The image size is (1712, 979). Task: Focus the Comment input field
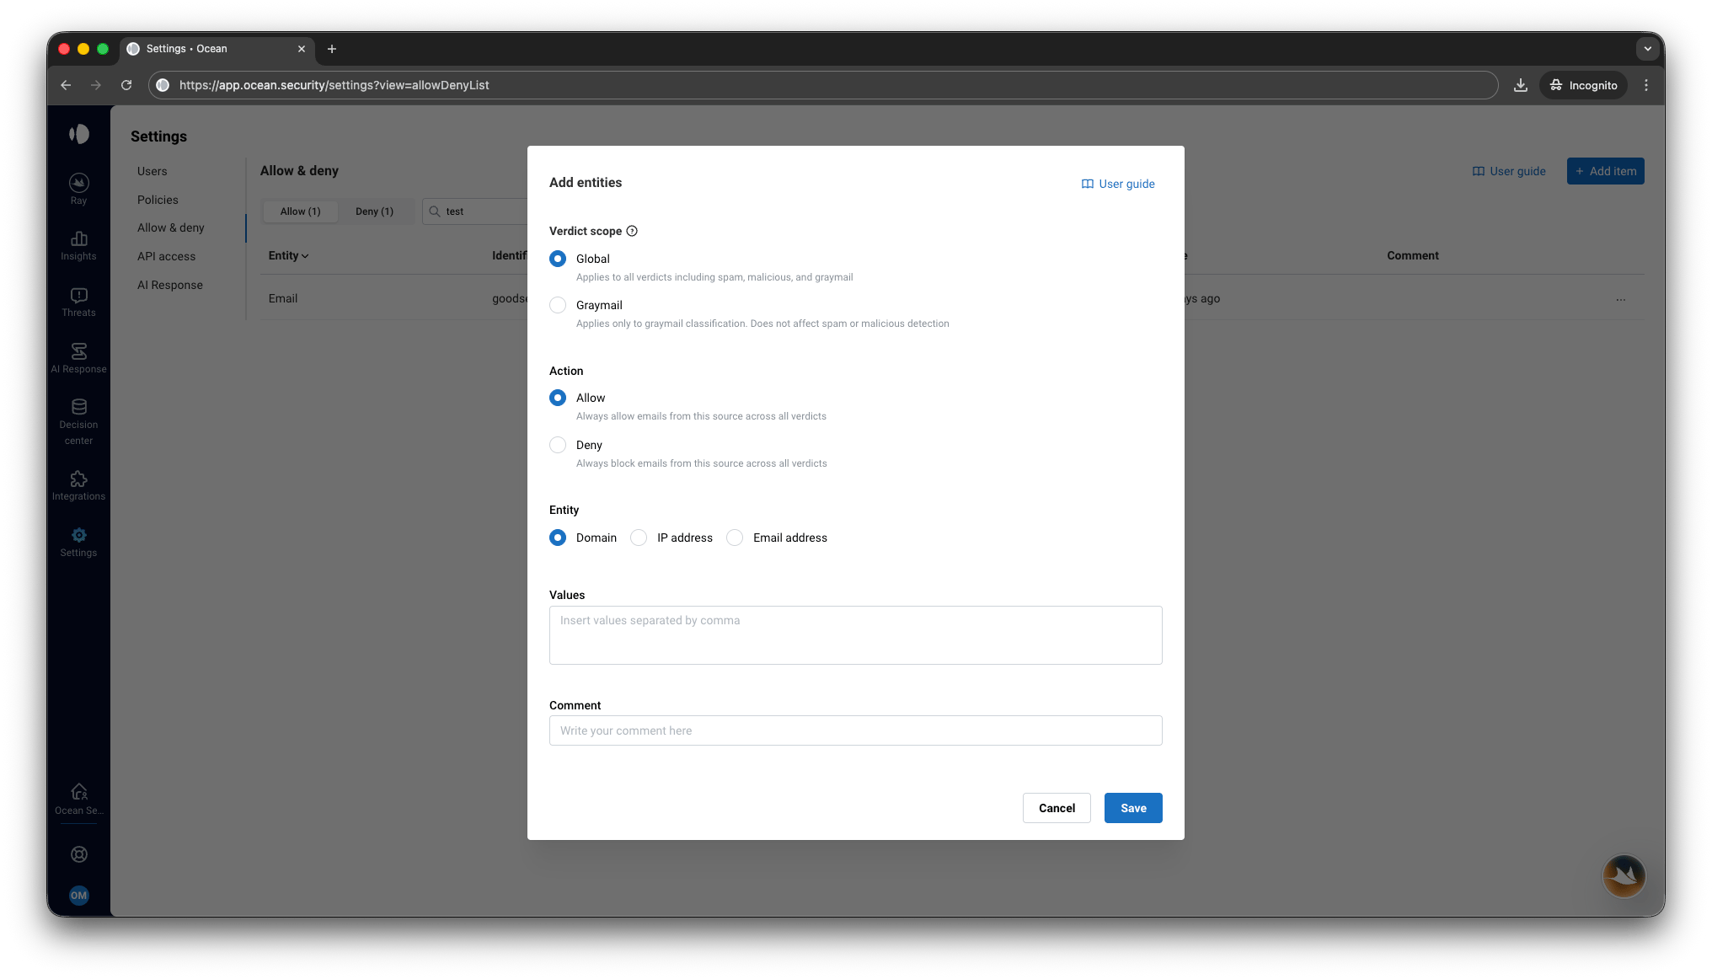pyautogui.click(x=855, y=730)
